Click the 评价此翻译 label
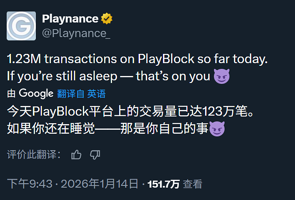 (34, 155)
